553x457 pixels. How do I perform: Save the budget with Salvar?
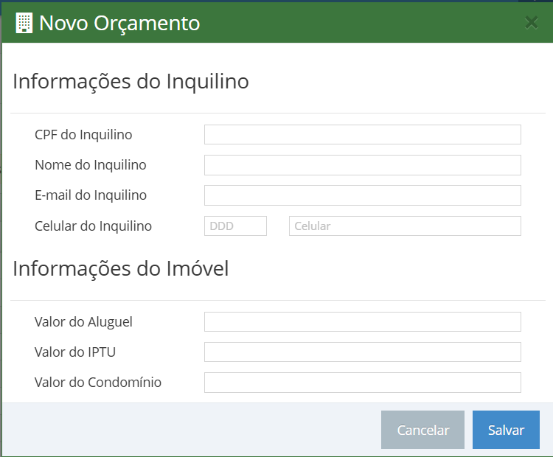(506, 430)
